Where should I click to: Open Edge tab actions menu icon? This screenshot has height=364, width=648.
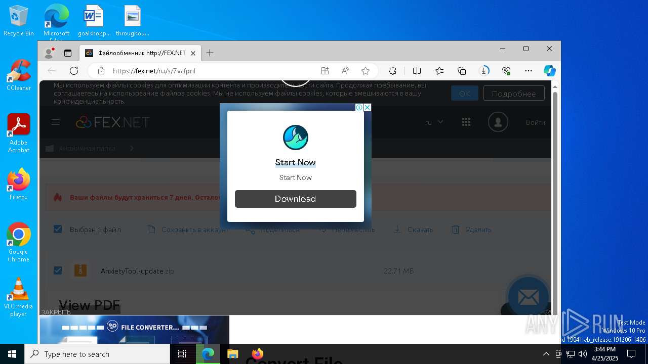click(x=68, y=53)
